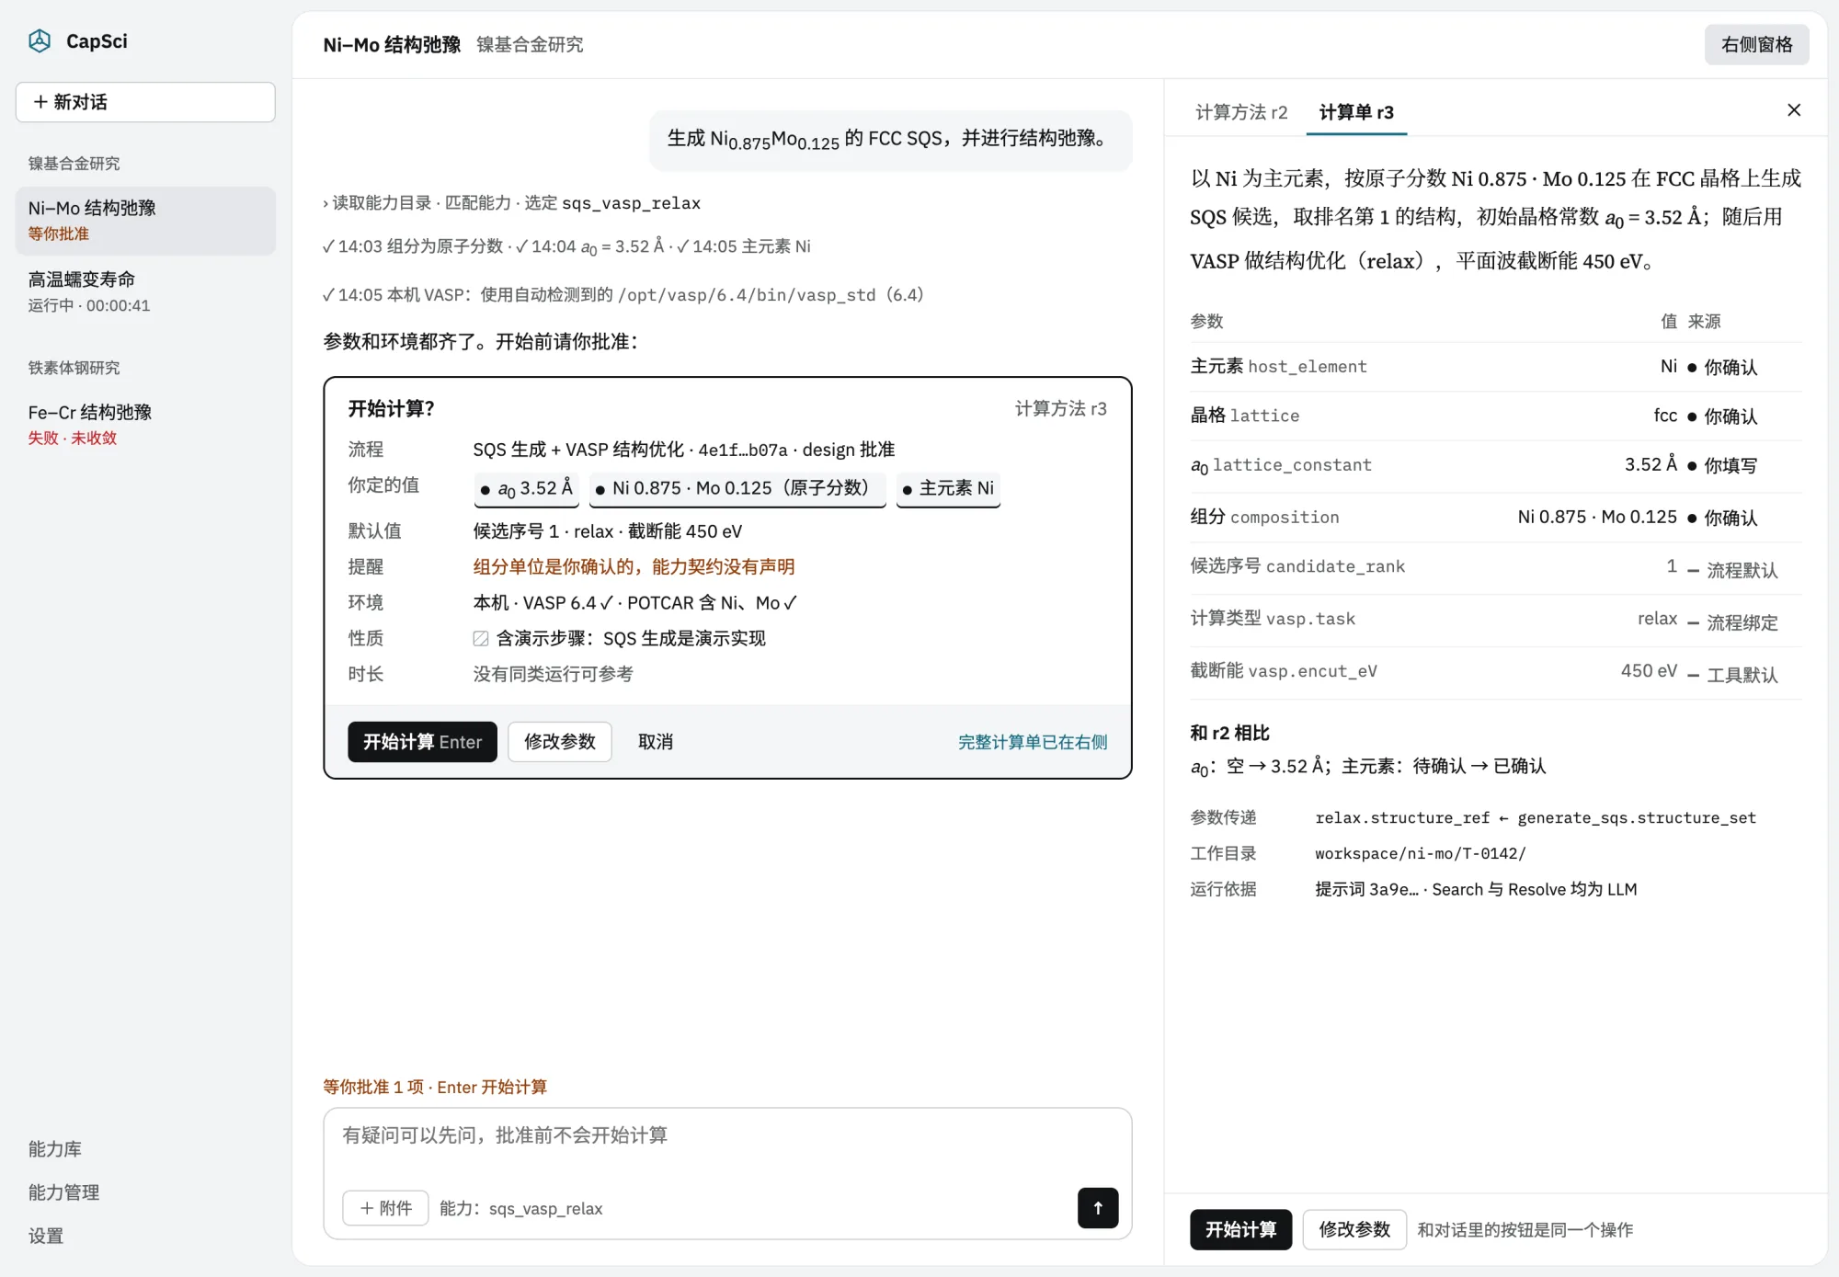Select the 截断能 vasp.encut_eV parameter row
The height and width of the screenshot is (1277, 1839).
[x=1495, y=673]
